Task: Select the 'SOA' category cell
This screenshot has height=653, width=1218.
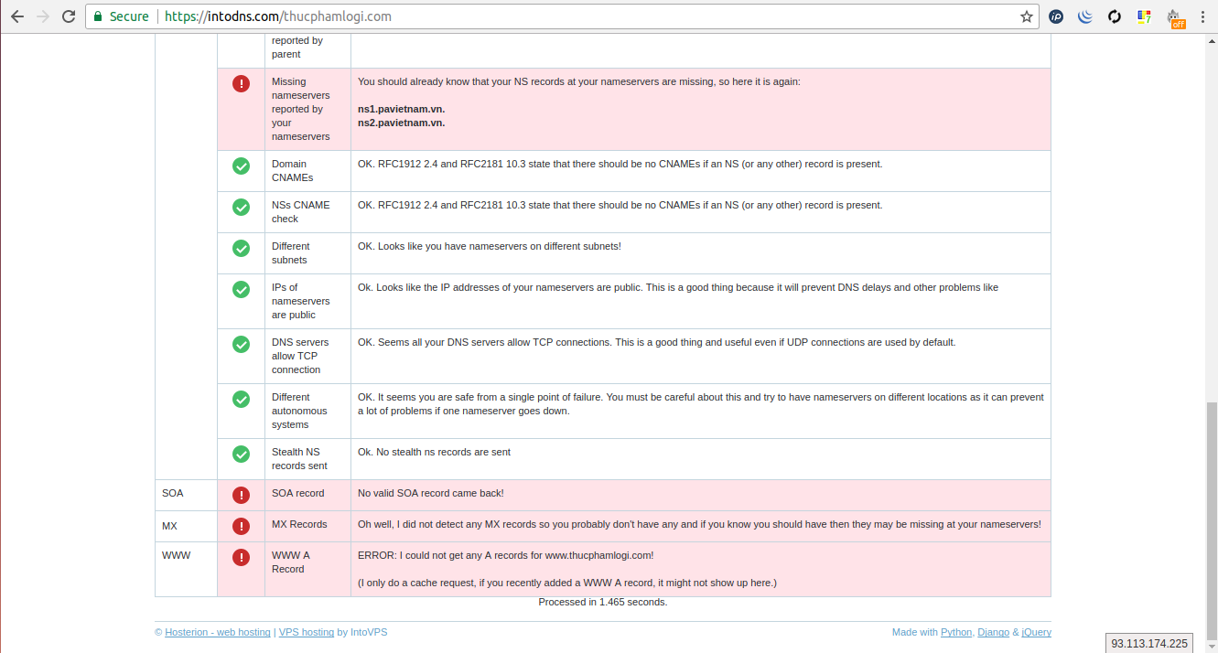Action: 186,495
